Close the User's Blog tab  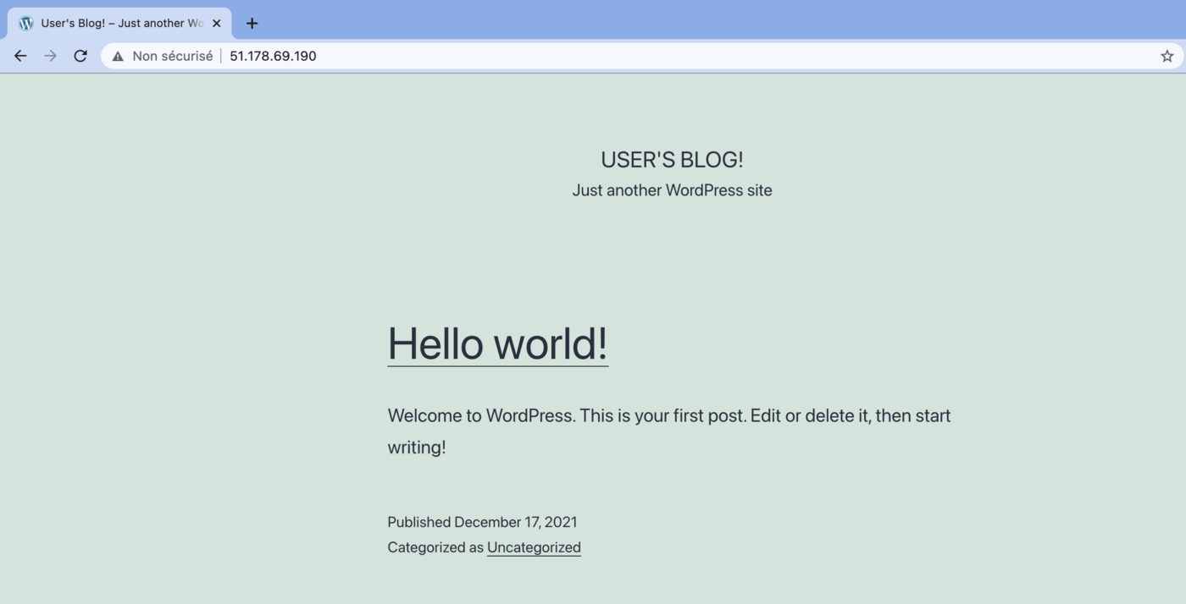(216, 23)
